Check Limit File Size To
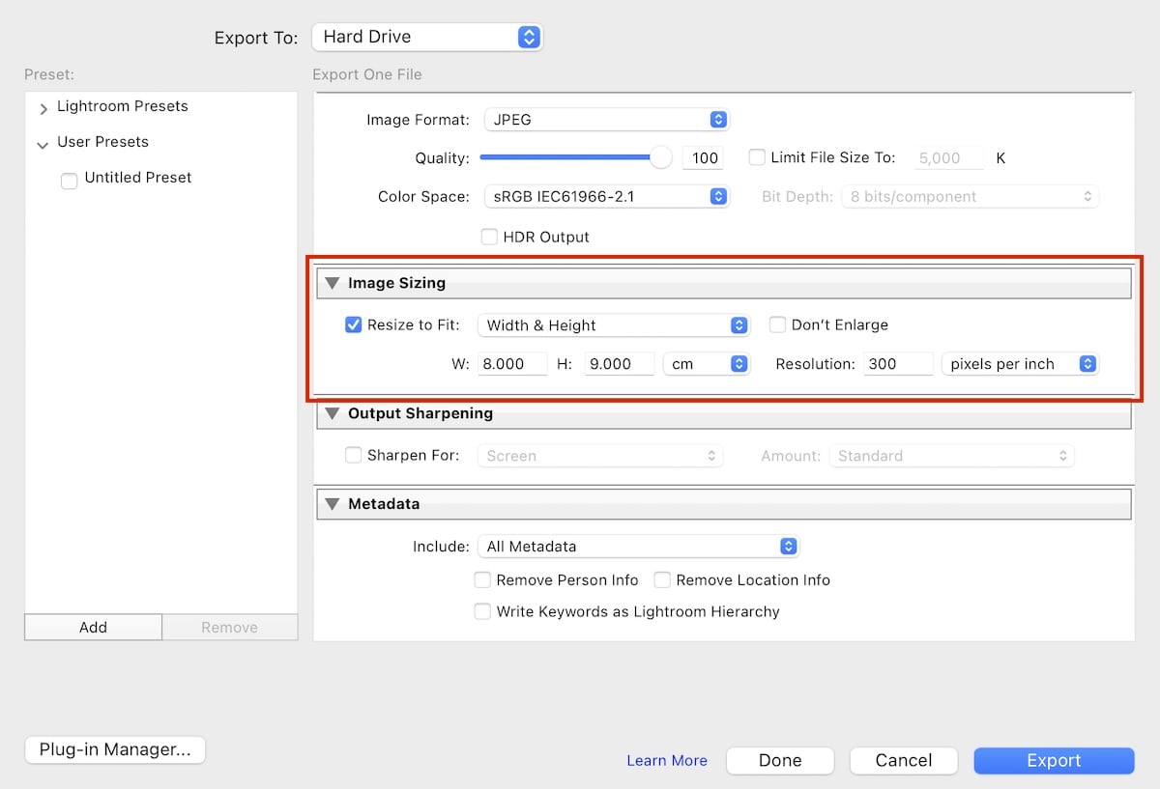The width and height of the screenshot is (1160, 789). click(x=756, y=157)
